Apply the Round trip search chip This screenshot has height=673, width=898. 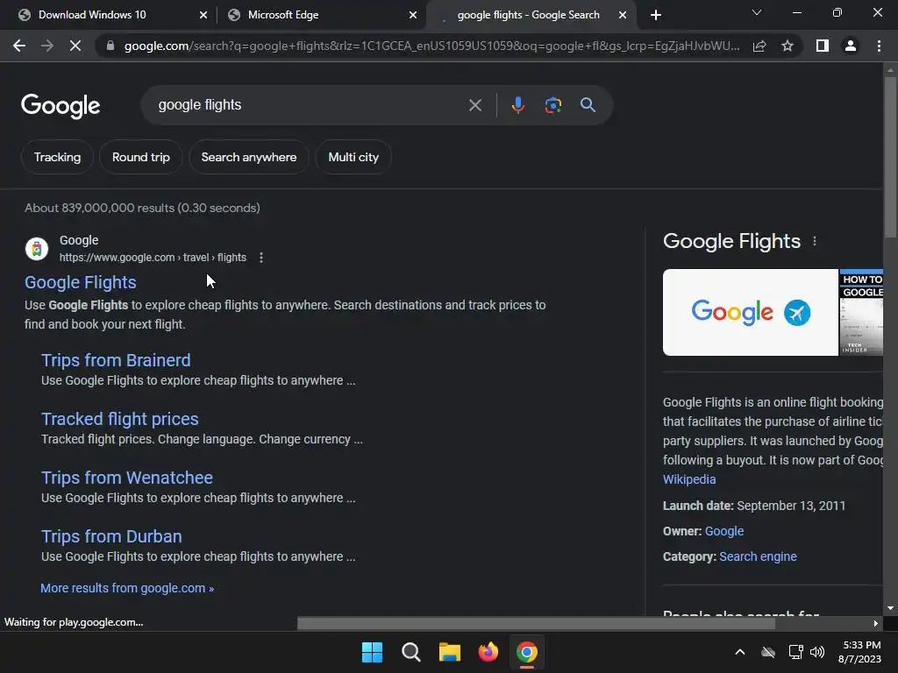point(141,157)
